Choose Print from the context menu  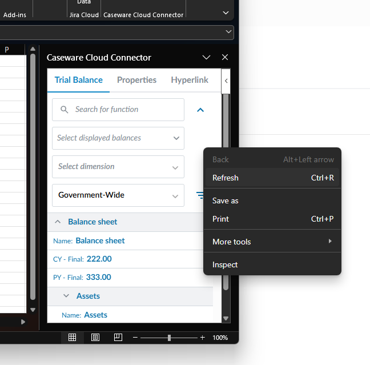[x=272, y=219]
